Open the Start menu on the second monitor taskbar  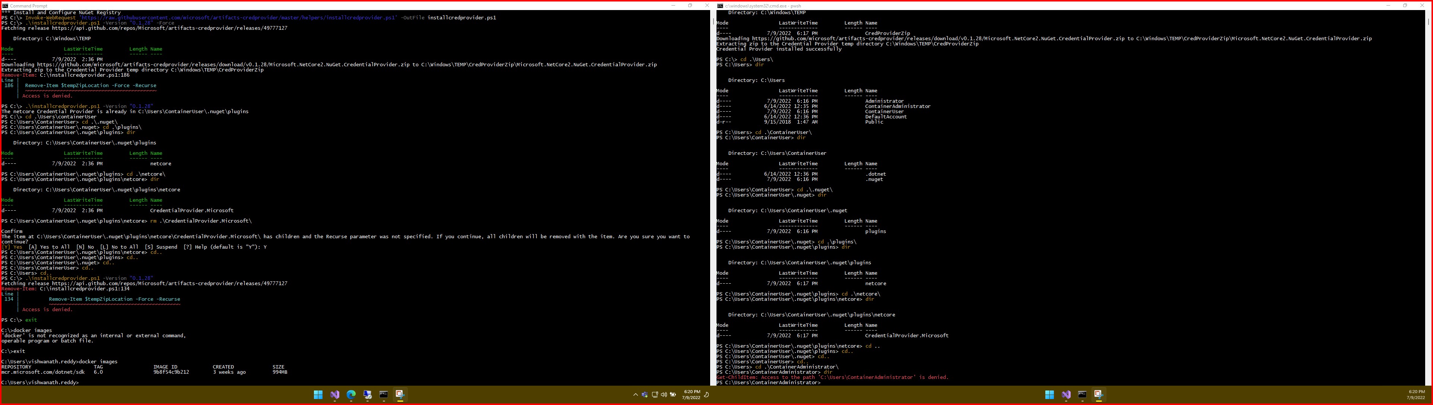click(1050, 395)
